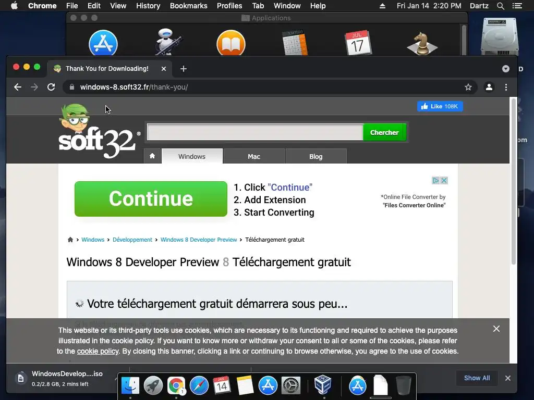Click the browser forward arrow
534x400 pixels.
(34, 87)
